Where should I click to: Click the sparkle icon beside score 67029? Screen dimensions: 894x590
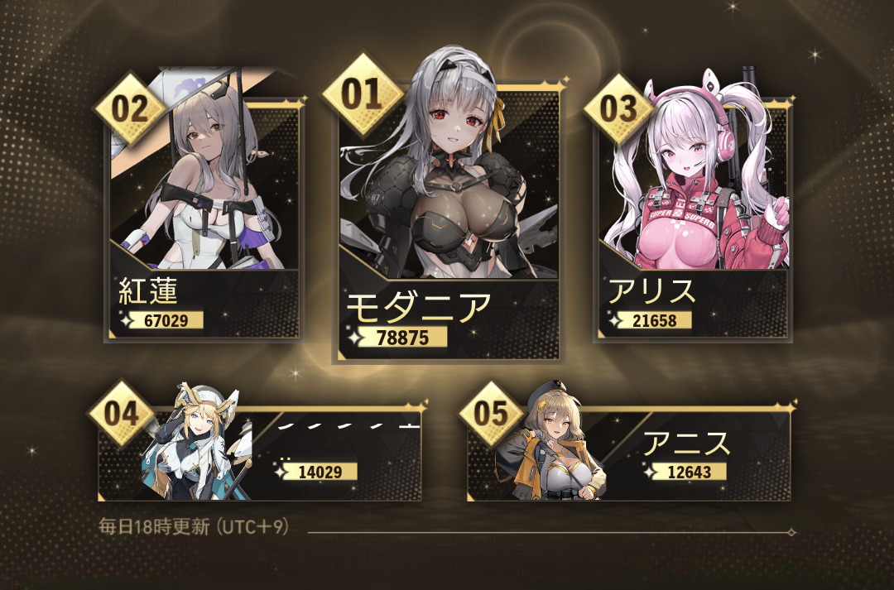click(x=127, y=320)
